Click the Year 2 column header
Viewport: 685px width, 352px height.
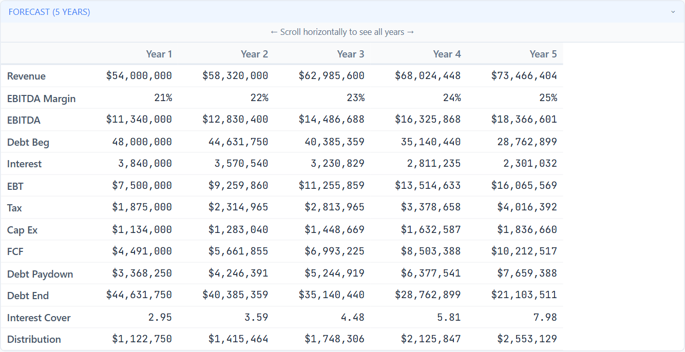[x=255, y=54]
